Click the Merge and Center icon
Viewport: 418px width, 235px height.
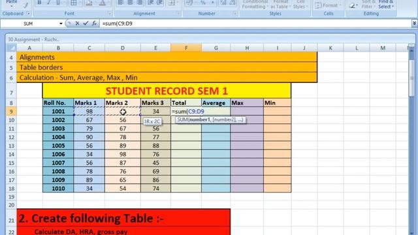click(171, 3)
